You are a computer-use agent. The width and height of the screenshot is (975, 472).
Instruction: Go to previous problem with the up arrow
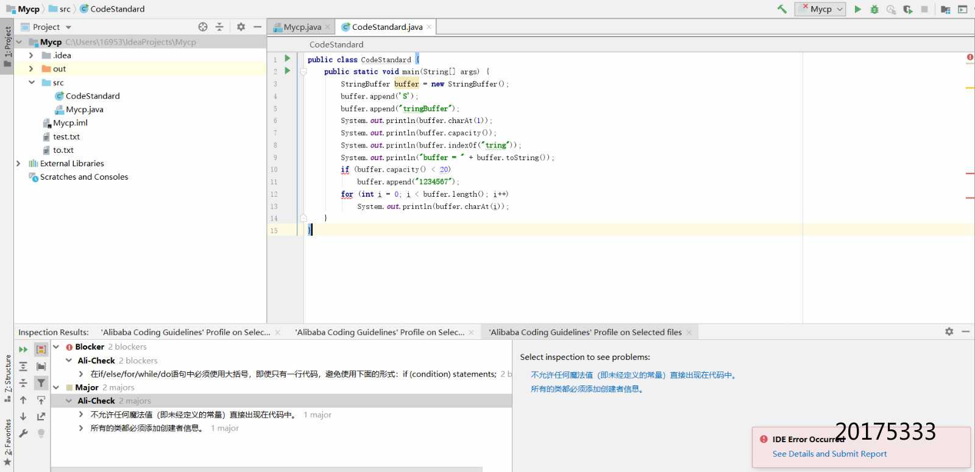coord(23,400)
